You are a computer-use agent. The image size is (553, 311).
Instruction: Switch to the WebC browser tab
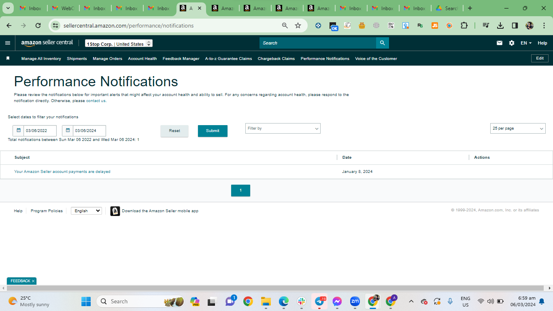(63, 8)
